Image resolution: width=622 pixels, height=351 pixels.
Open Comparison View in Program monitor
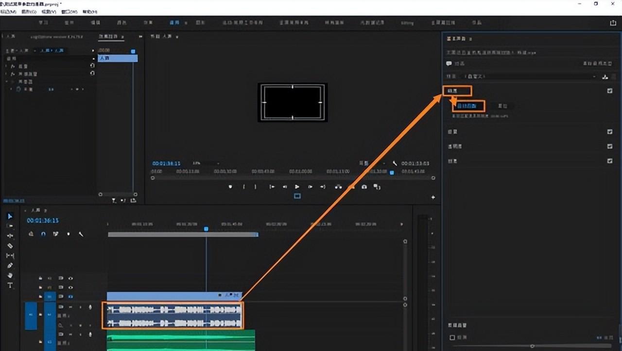pos(377,187)
